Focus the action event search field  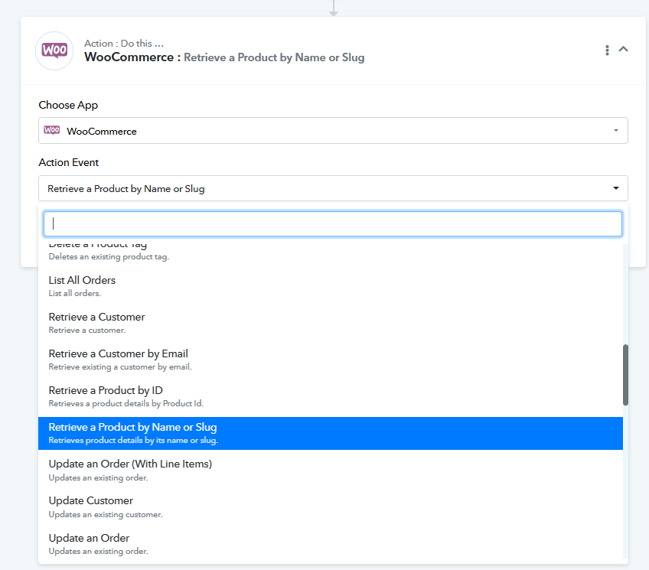(333, 223)
